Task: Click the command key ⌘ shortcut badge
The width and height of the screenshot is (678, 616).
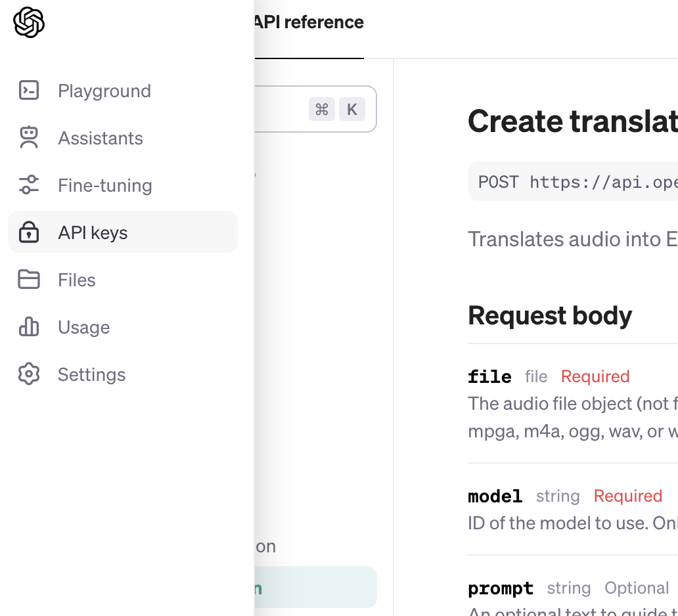Action: pyautogui.click(x=322, y=109)
